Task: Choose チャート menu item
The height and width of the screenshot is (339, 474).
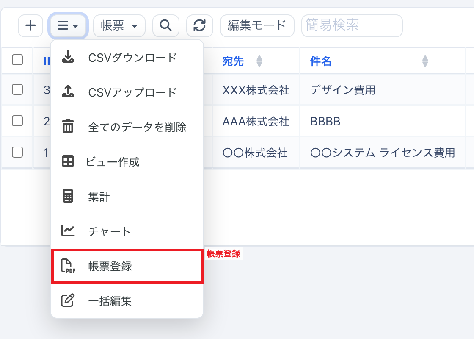Action: (x=127, y=231)
